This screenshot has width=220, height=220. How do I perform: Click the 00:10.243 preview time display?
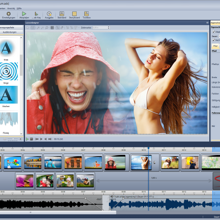(x=58, y=139)
